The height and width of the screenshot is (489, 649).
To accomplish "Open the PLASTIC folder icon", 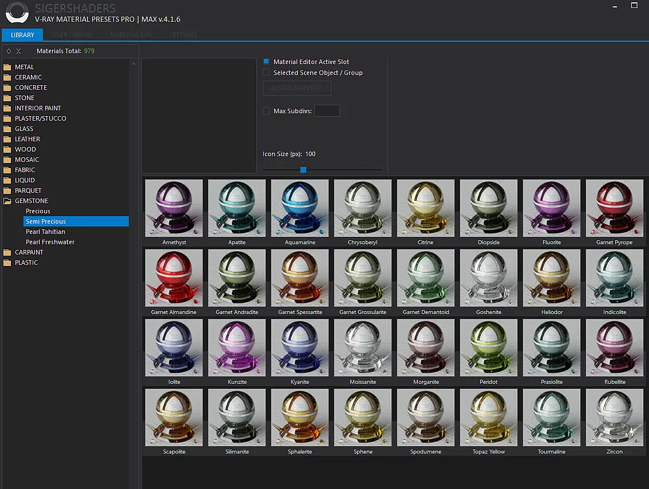I will click(7, 263).
